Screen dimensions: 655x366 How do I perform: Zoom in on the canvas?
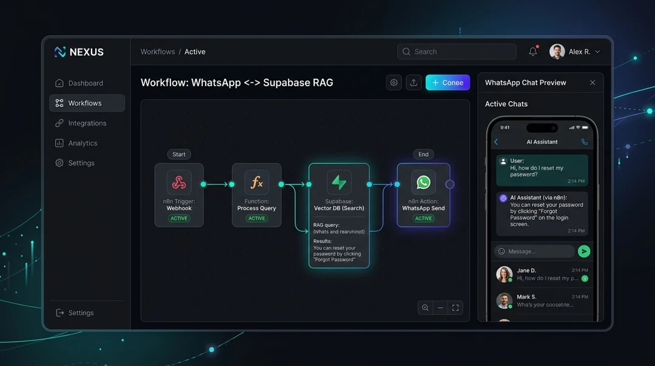click(x=425, y=308)
